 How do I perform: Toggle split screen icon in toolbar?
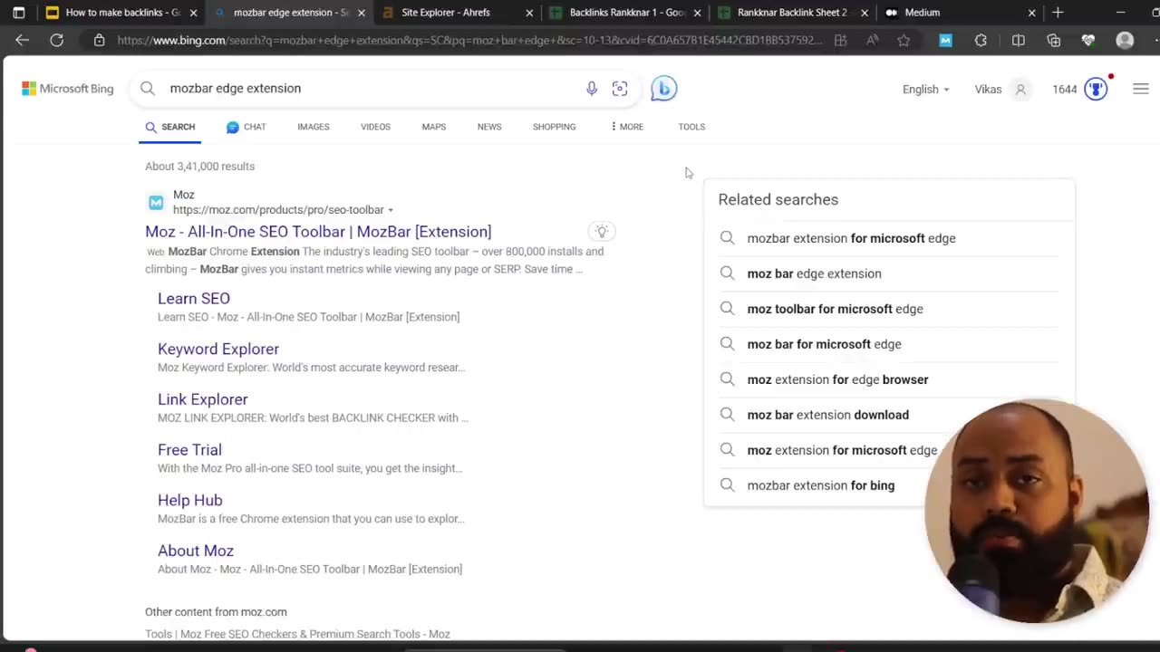[x=1018, y=40]
